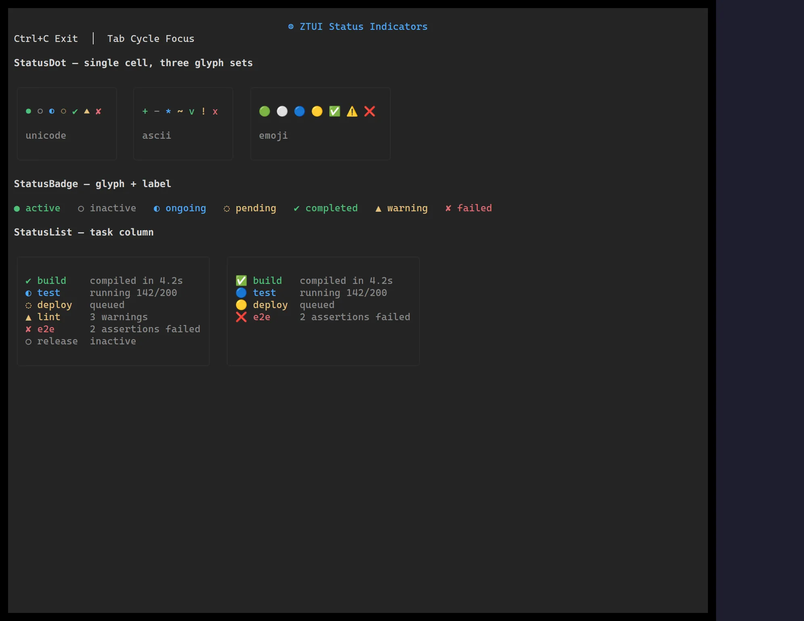
Task: Click the blue circle emoji in emoji card
Action: pyautogui.click(x=299, y=111)
